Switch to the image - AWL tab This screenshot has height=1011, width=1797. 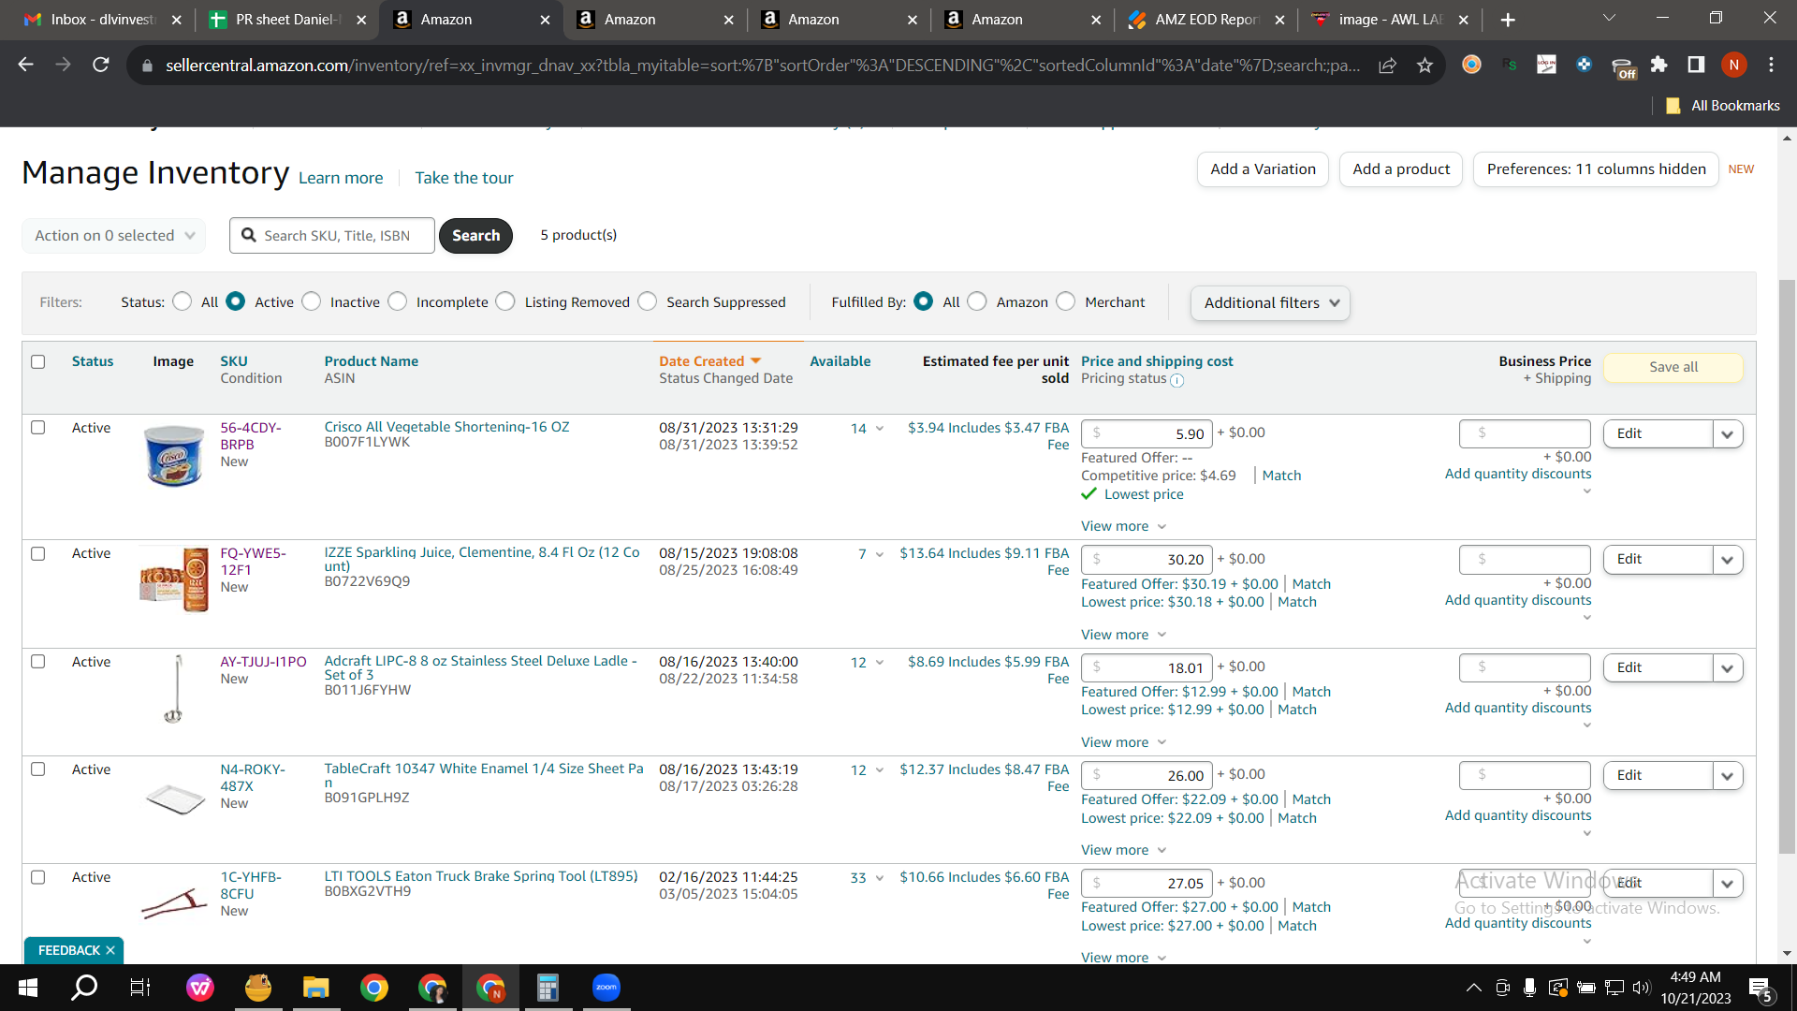click(1389, 20)
